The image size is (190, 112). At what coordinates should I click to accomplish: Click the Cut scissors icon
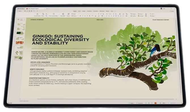tap(46, 14)
